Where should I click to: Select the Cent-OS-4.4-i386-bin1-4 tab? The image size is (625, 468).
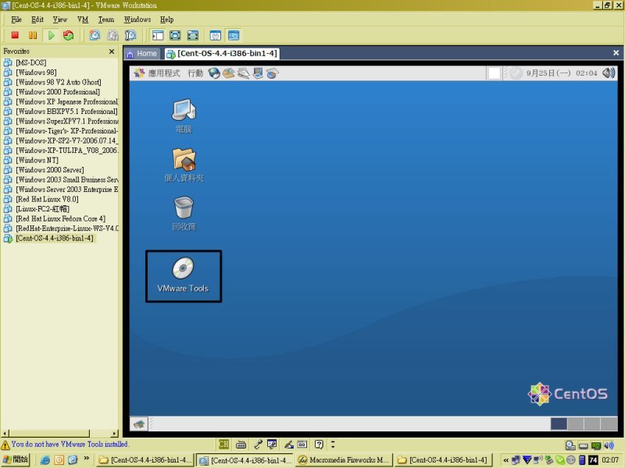pos(222,54)
